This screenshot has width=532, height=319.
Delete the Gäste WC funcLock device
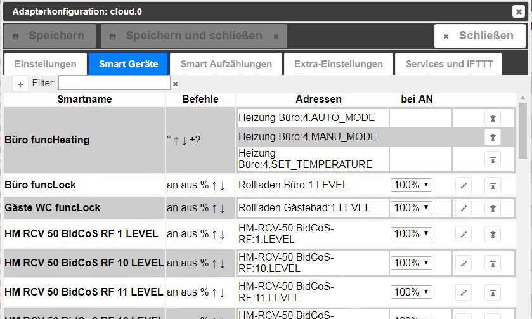[493, 209]
